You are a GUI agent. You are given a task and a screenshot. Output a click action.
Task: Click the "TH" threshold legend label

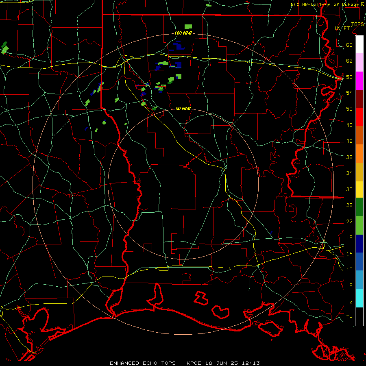(349, 317)
